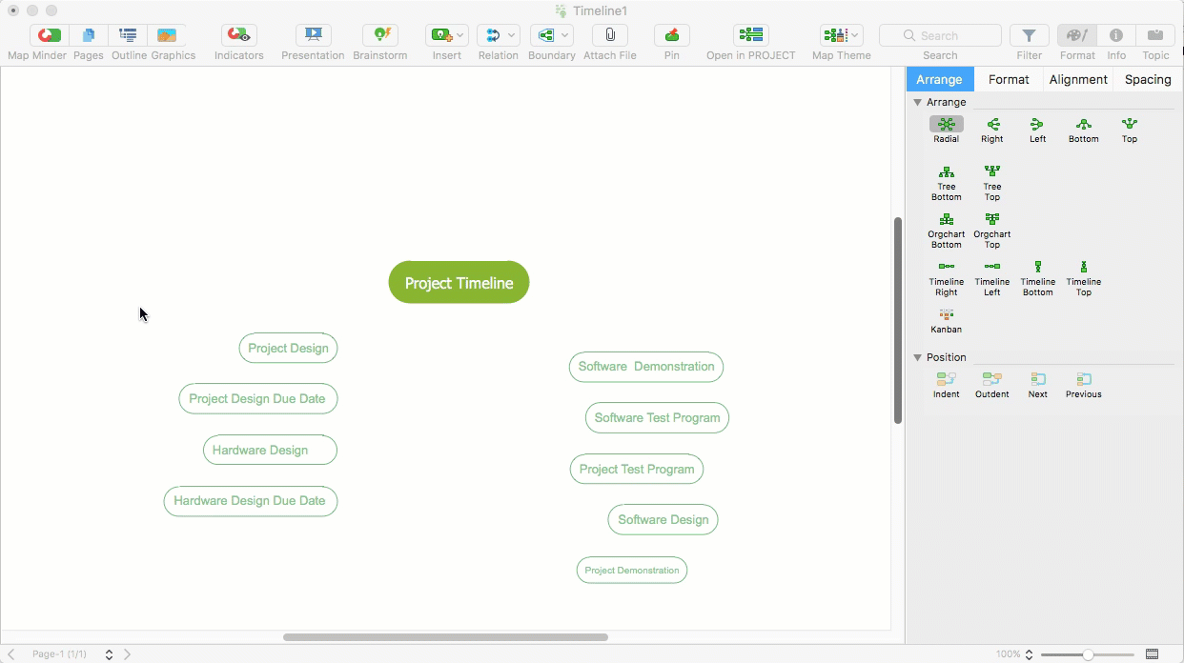1184x663 pixels.
Task: Click the Next position button
Action: pyautogui.click(x=1038, y=385)
